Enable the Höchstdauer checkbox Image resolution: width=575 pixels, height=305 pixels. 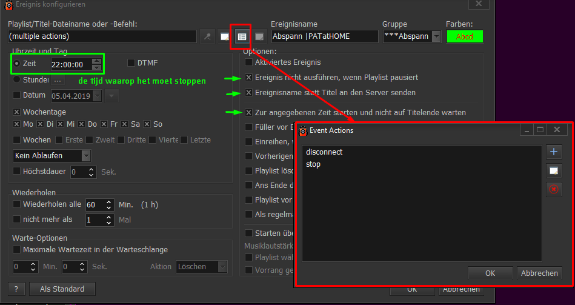pos(16,171)
